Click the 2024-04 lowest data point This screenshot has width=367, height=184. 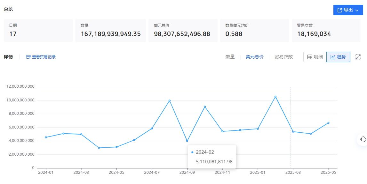tap(99, 148)
